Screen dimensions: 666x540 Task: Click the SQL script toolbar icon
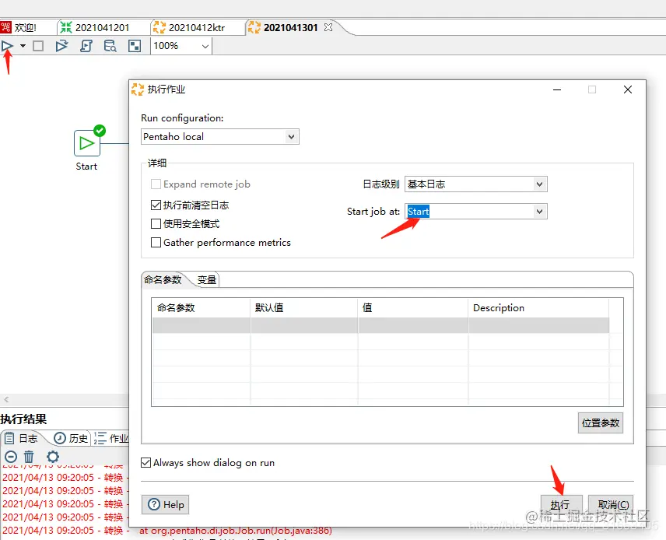pyautogui.click(x=86, y=46)
